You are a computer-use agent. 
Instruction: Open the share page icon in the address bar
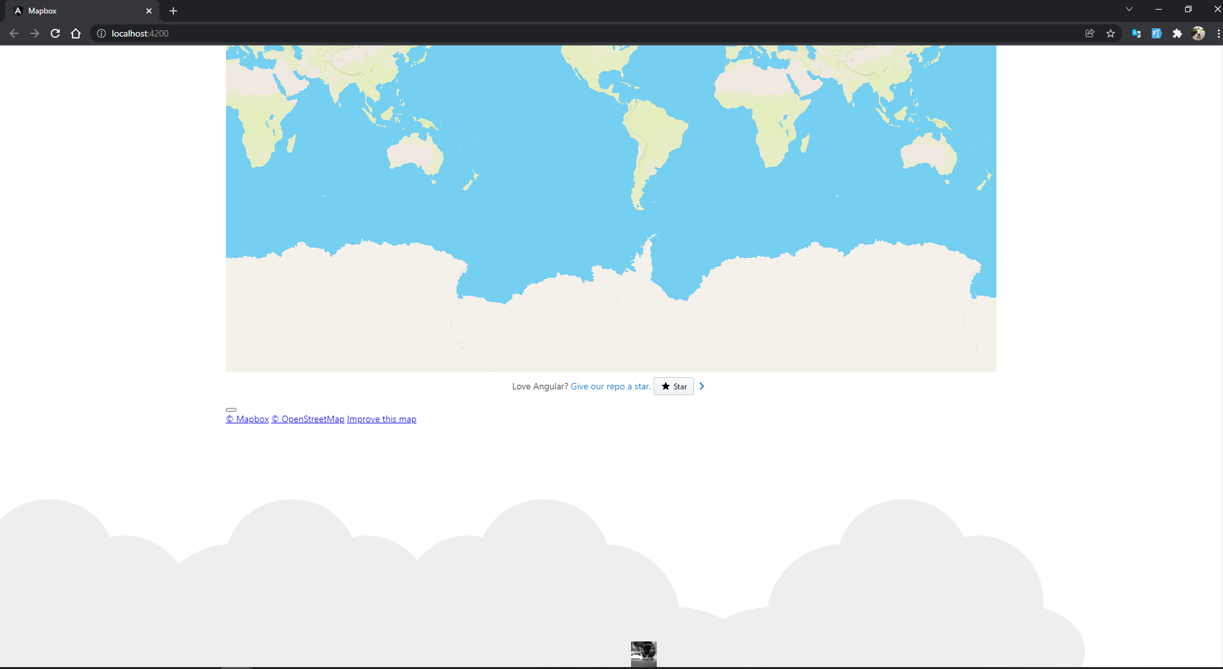tap(1090, 33)
